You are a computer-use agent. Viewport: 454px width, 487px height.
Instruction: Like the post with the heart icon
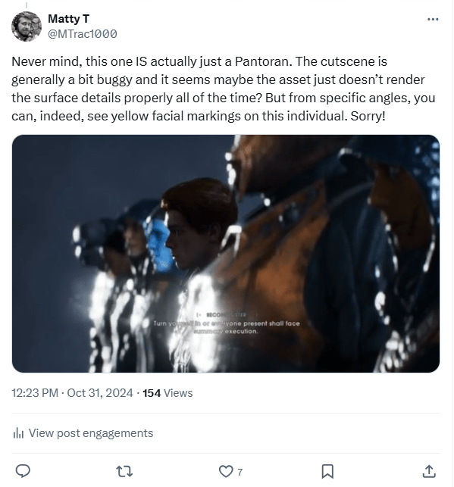tap(226, 471)
